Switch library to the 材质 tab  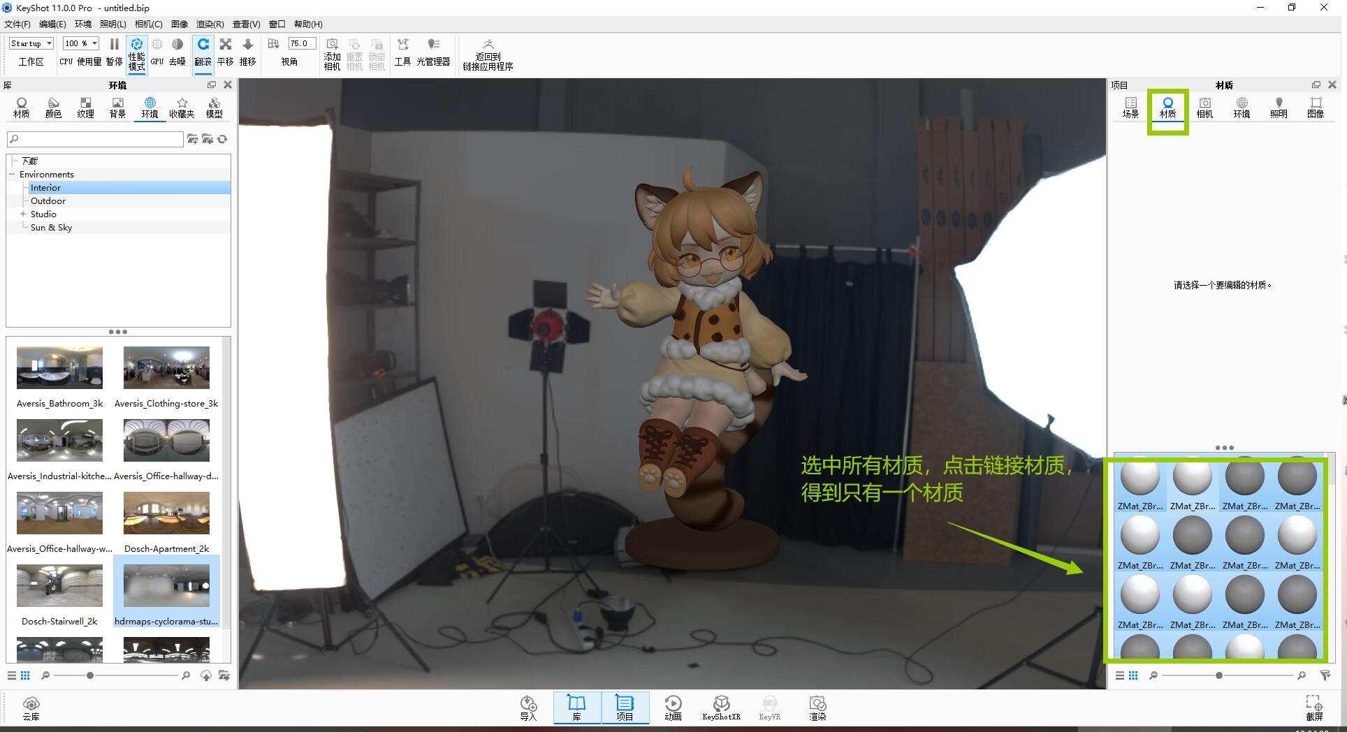pyautogui.click(x=22, y=108)
